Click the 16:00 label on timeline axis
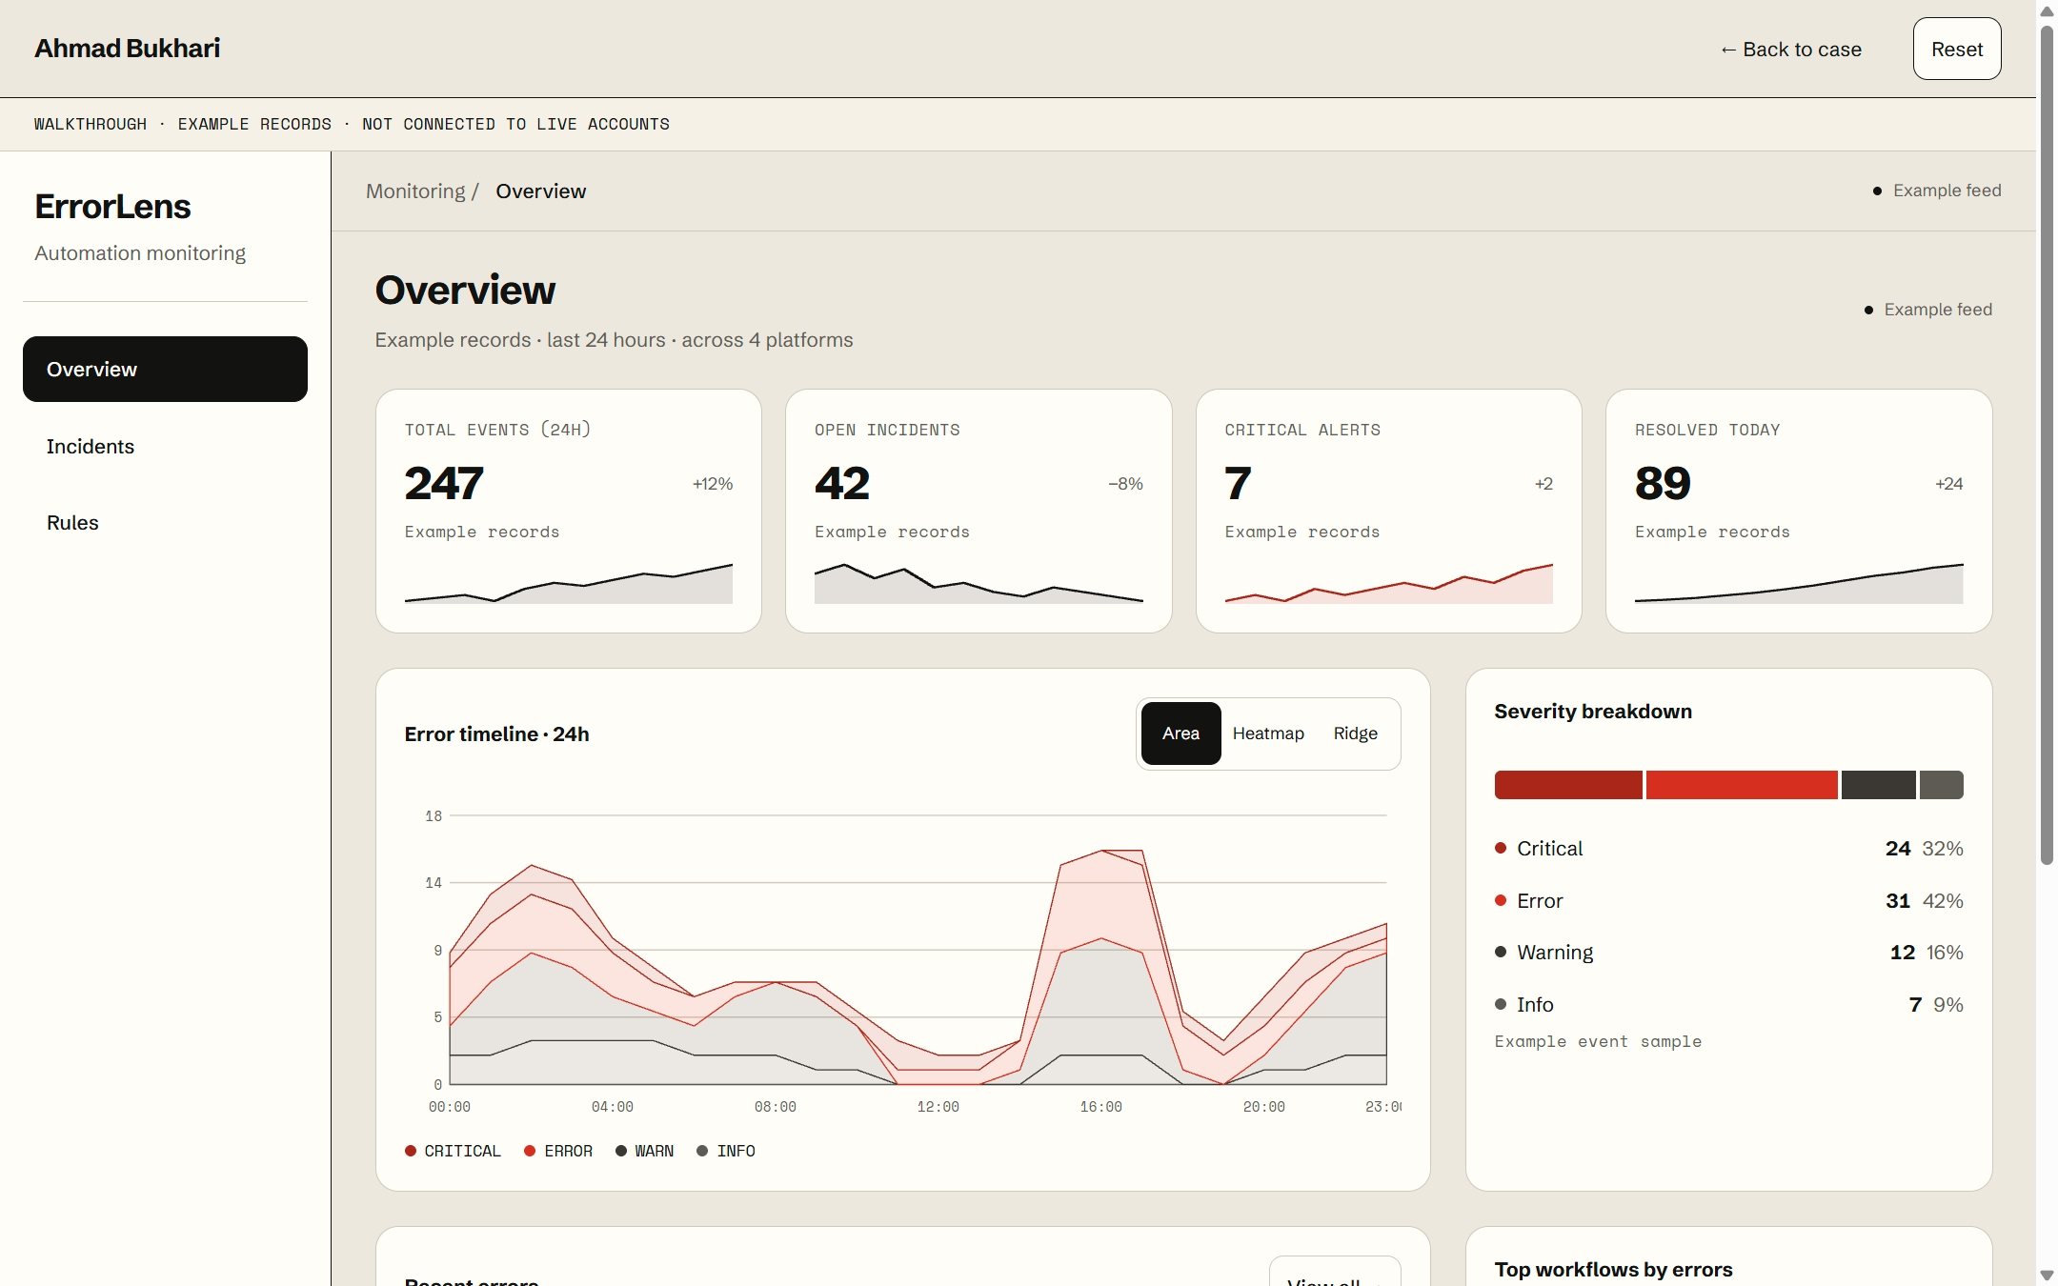2058x1286 pixels. click(1100, 1107)
